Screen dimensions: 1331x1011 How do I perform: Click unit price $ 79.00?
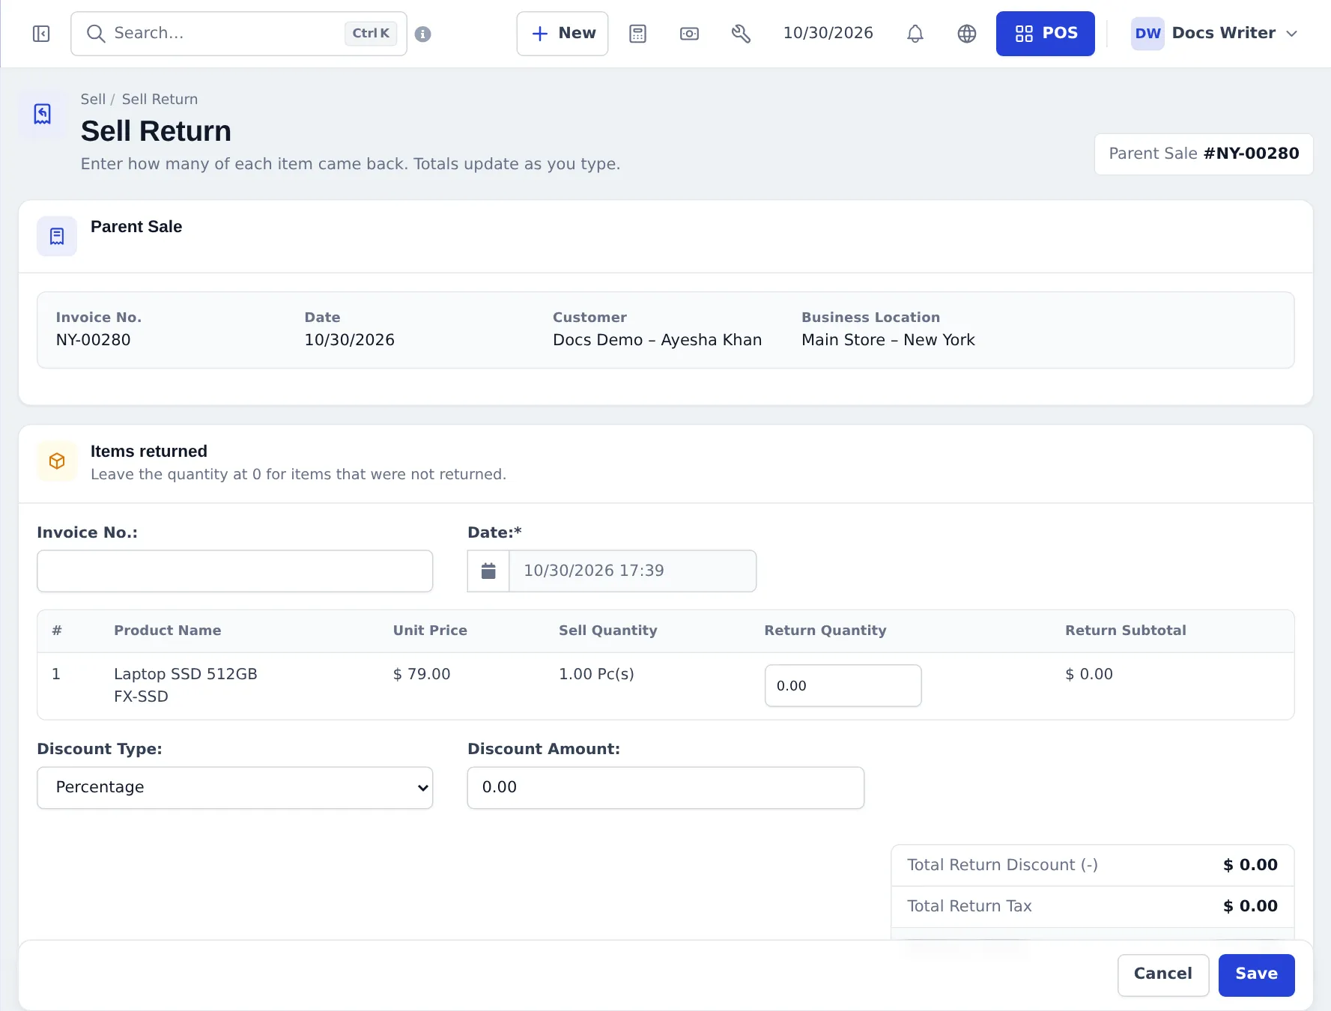(x=422, y=675)
